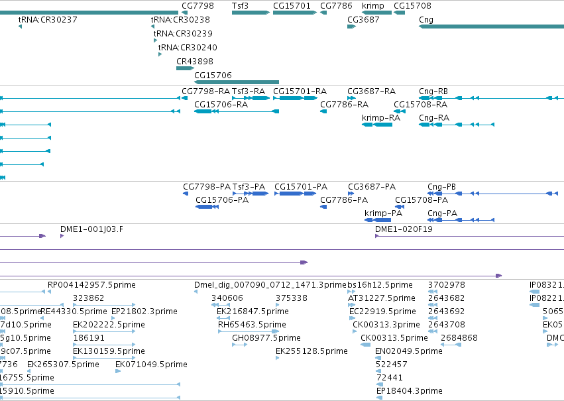Select EST CK00313.3prime

[386, 325]
